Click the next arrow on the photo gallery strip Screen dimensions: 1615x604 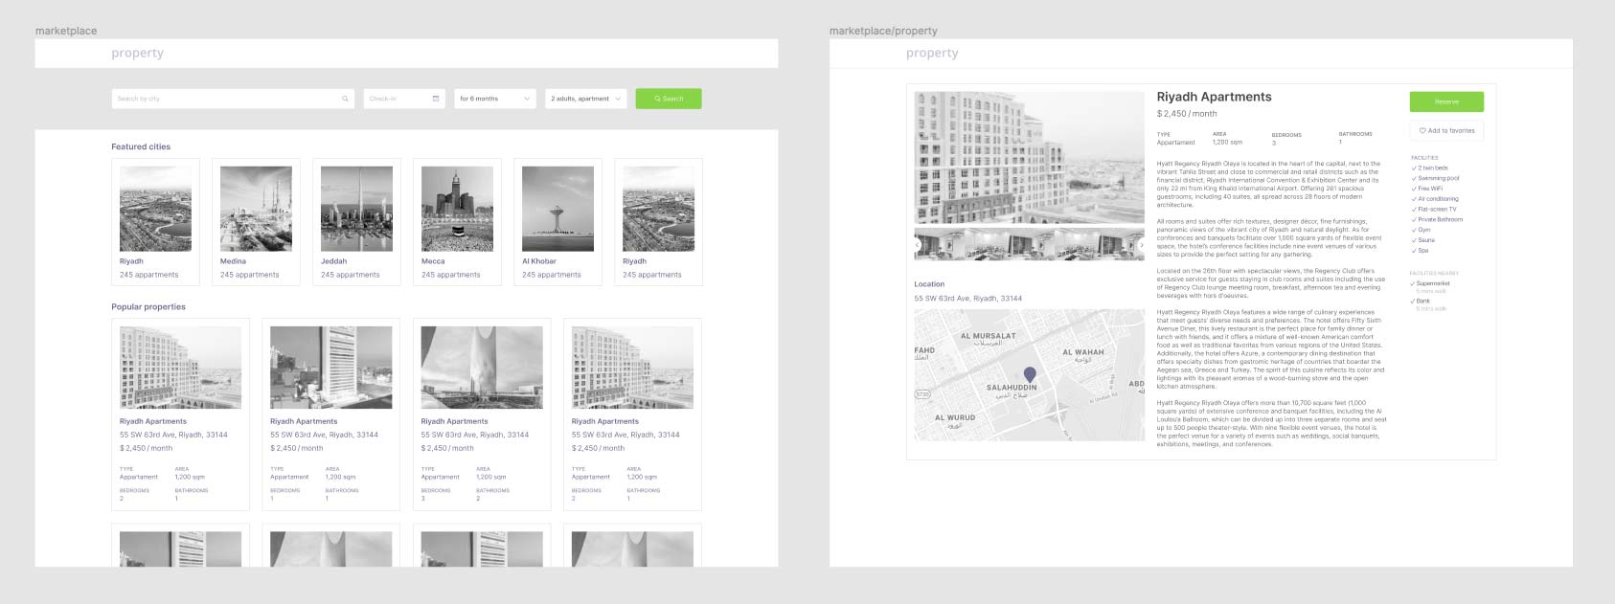[1141, 245]
